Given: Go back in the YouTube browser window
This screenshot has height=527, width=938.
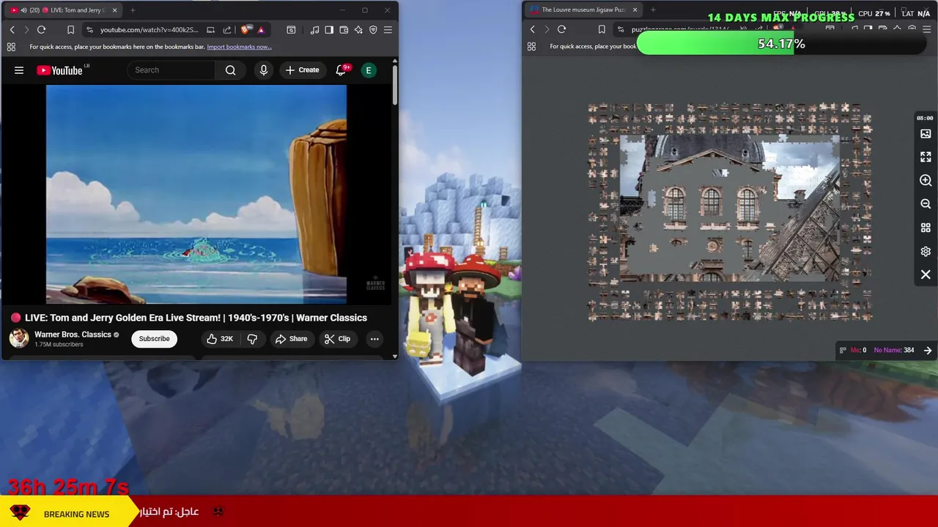Looking at the screenshot, I should 12,29.
